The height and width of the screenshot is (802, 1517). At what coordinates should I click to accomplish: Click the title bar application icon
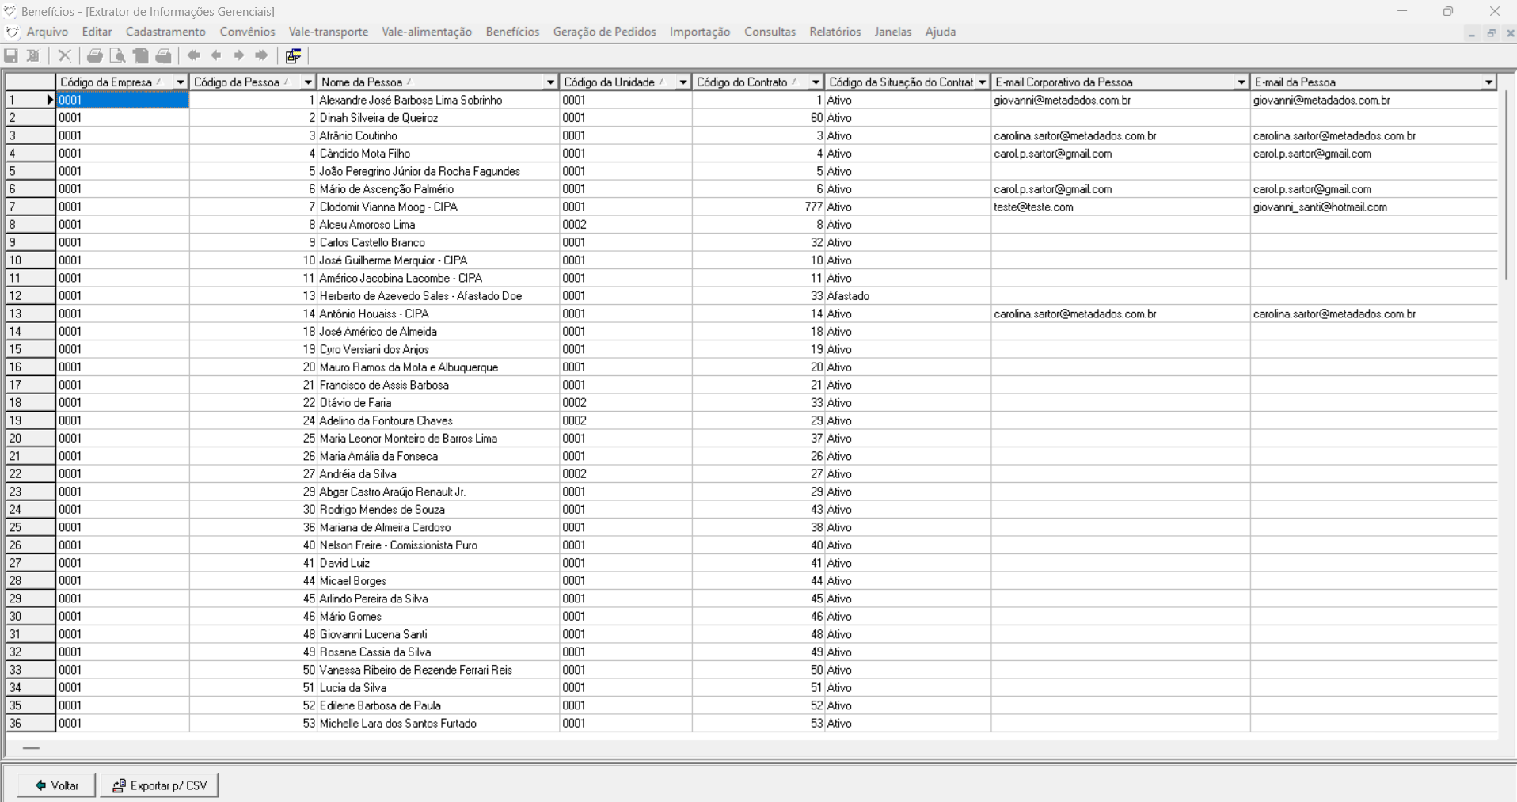10,12
